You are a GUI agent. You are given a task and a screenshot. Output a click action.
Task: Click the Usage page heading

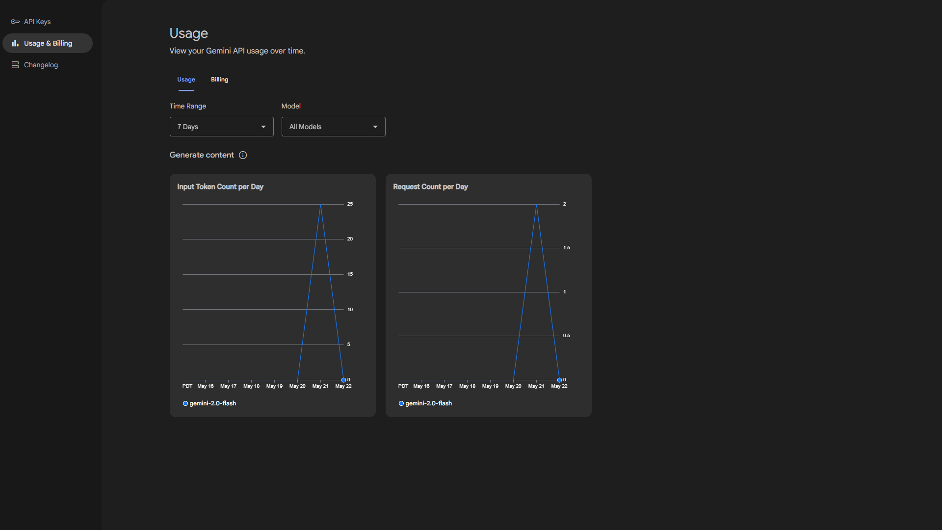pos(189,33)
